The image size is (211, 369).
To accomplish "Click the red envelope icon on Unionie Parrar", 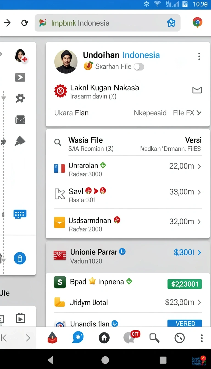I will click(60, 255).
